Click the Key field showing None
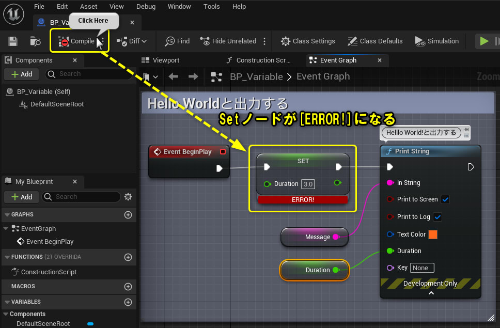This screenshot has width=500, height=328. (422, 268)
